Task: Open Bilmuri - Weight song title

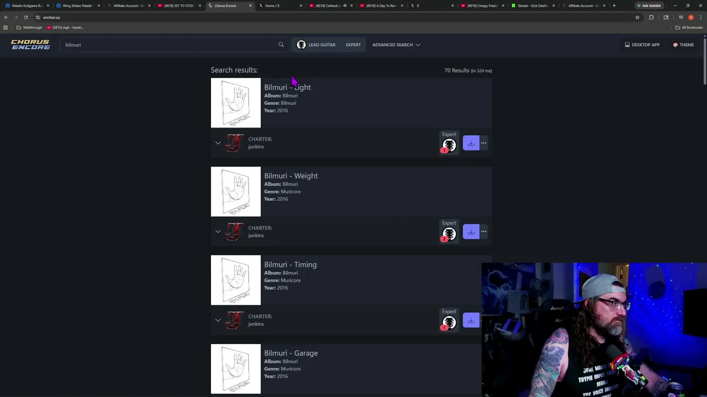Action: 291,176
